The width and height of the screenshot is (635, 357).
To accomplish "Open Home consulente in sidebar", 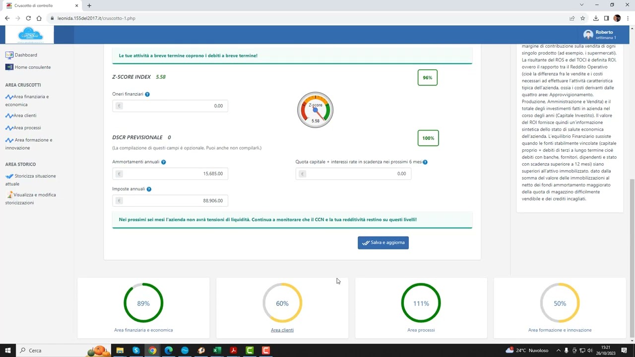I will (x=32, y=67).
